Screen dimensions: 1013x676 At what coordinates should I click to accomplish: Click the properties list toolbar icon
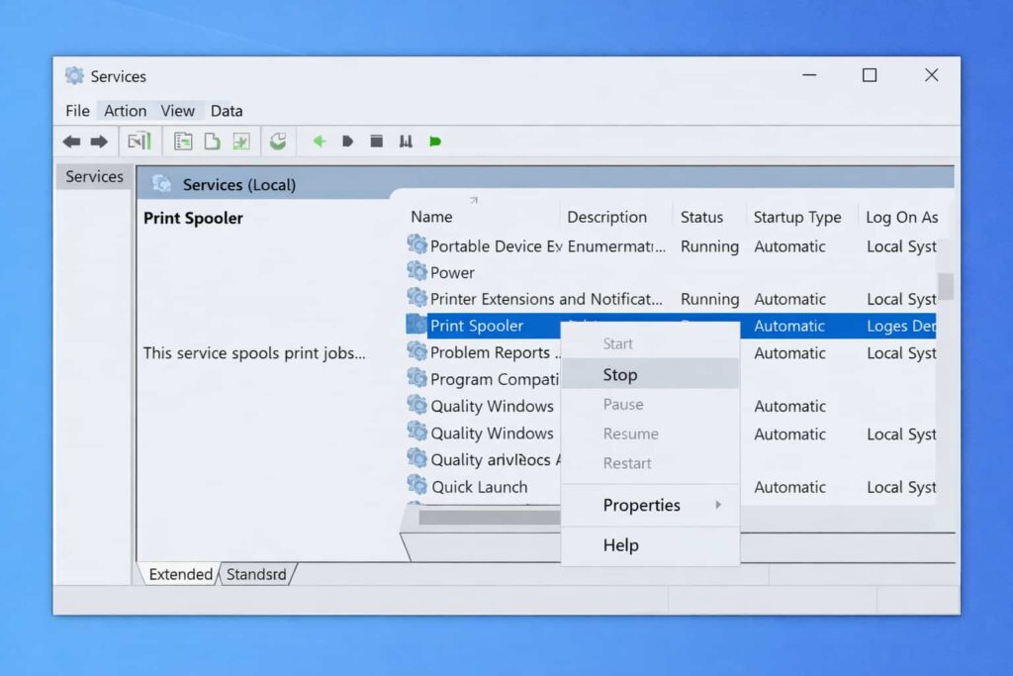pyautogui.click(x=183, y=142)
